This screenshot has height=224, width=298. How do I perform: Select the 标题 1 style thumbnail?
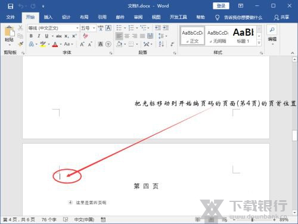(243, 36)
